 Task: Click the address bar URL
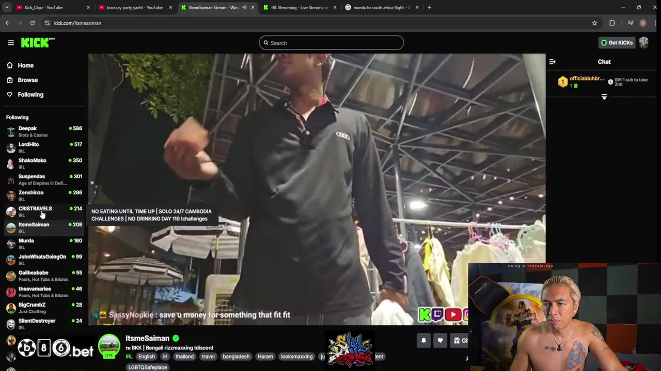click(77, 23)
